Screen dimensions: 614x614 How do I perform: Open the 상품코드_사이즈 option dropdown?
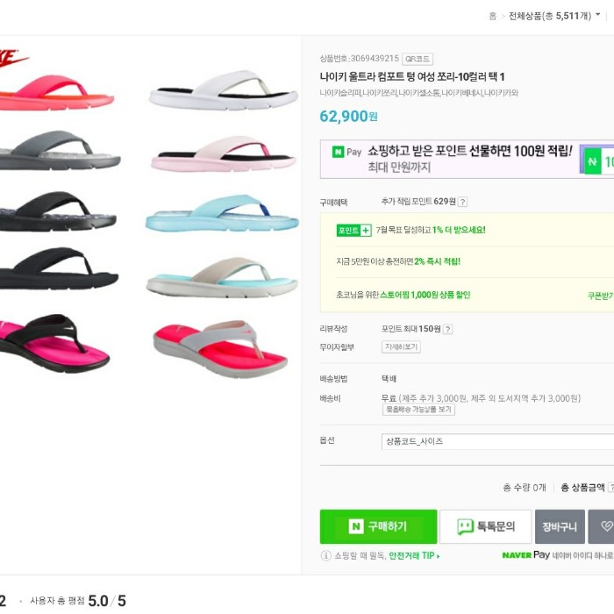point(496,441)
